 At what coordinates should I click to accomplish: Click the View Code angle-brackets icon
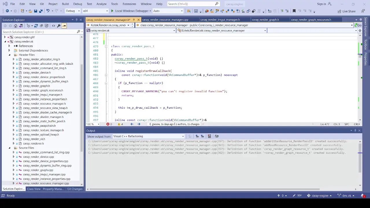coord(53,26)
